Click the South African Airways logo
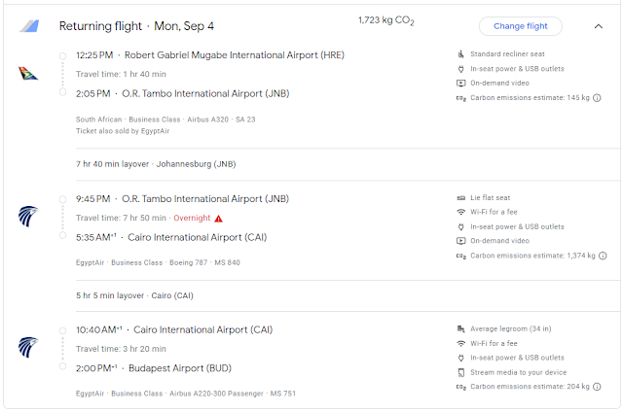Viewport: 623px width, 412px height. (x=29, y=73)
